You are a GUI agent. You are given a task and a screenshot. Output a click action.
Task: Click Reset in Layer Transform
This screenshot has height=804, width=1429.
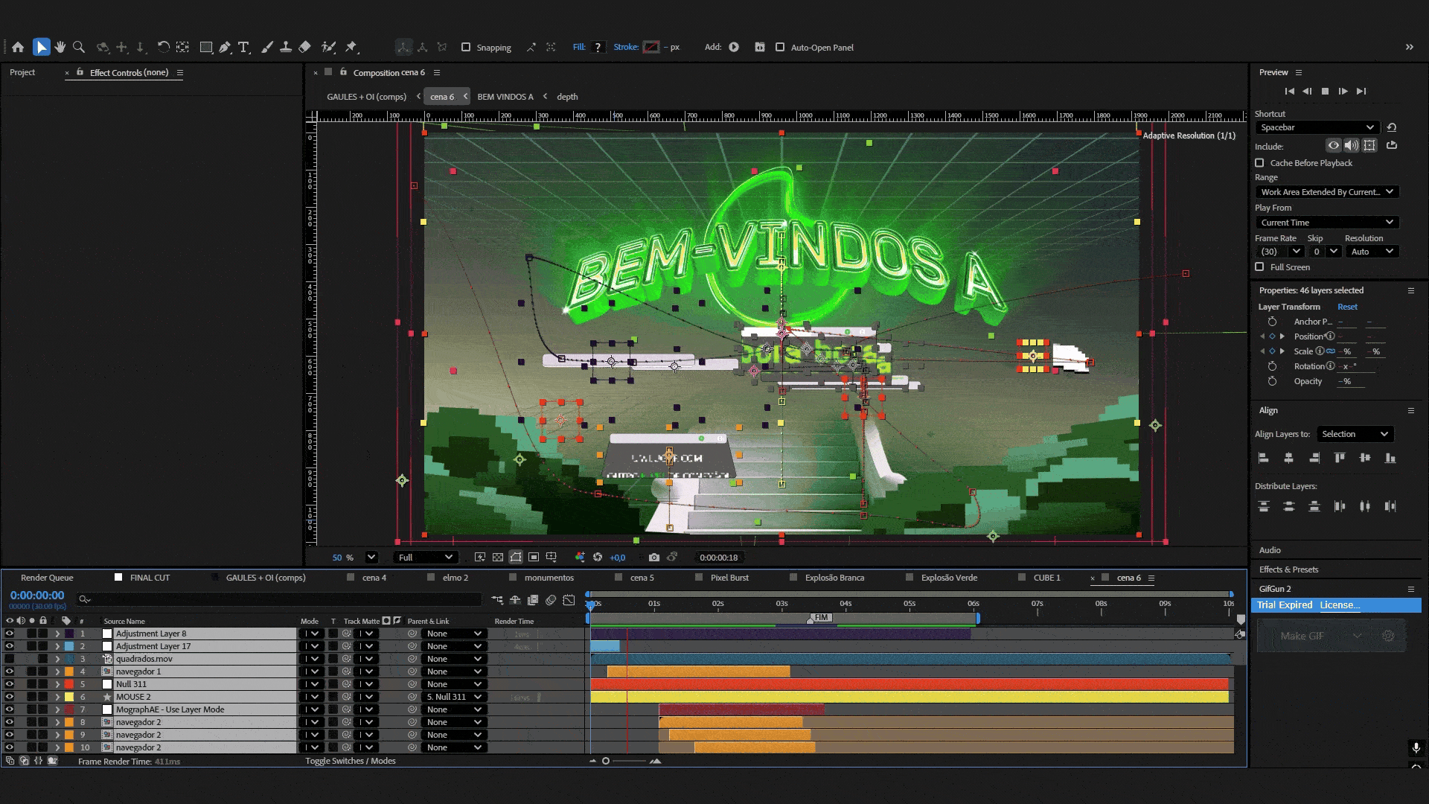pos(1346,307)
